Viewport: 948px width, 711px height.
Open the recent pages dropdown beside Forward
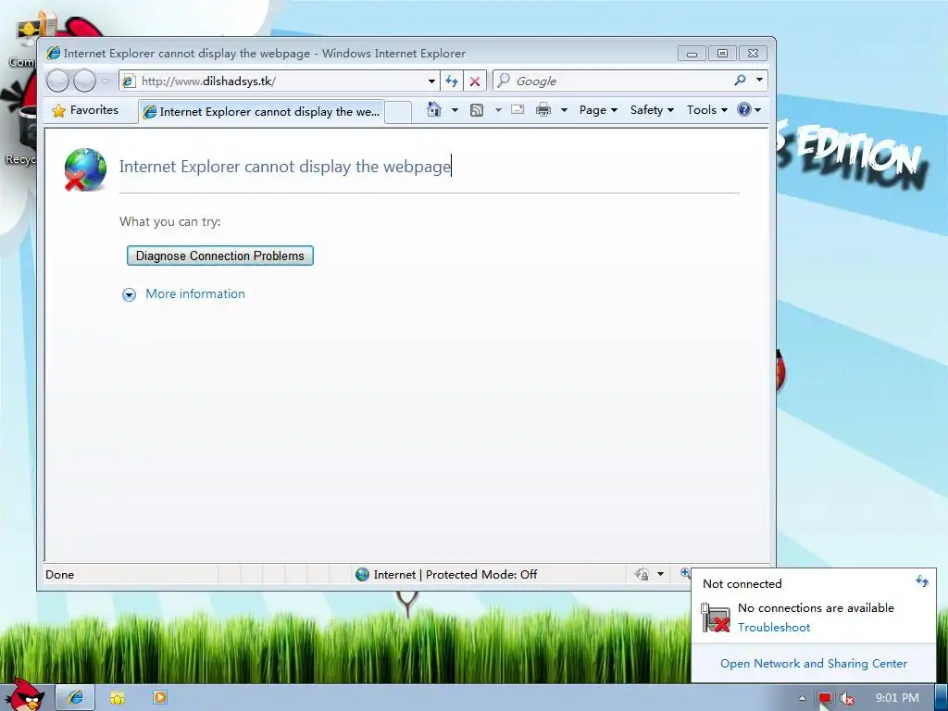point(106,81)
